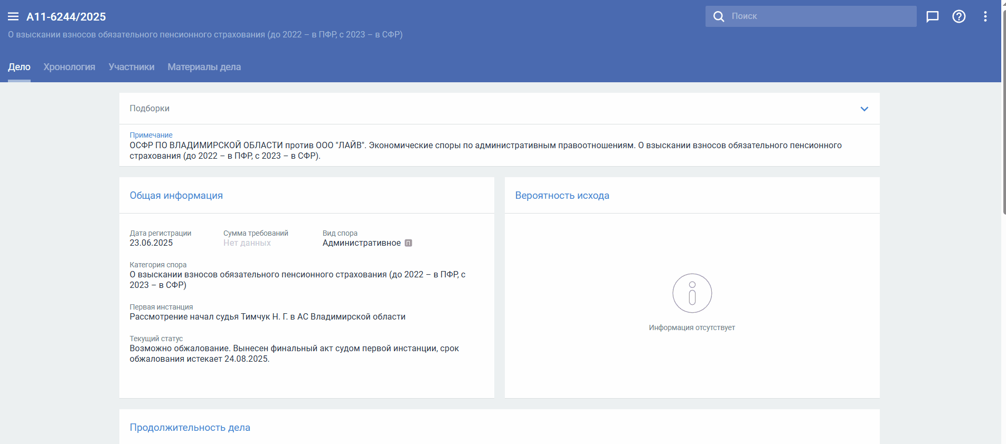Open the three-dot more options menu

click(x=985, y=16)
